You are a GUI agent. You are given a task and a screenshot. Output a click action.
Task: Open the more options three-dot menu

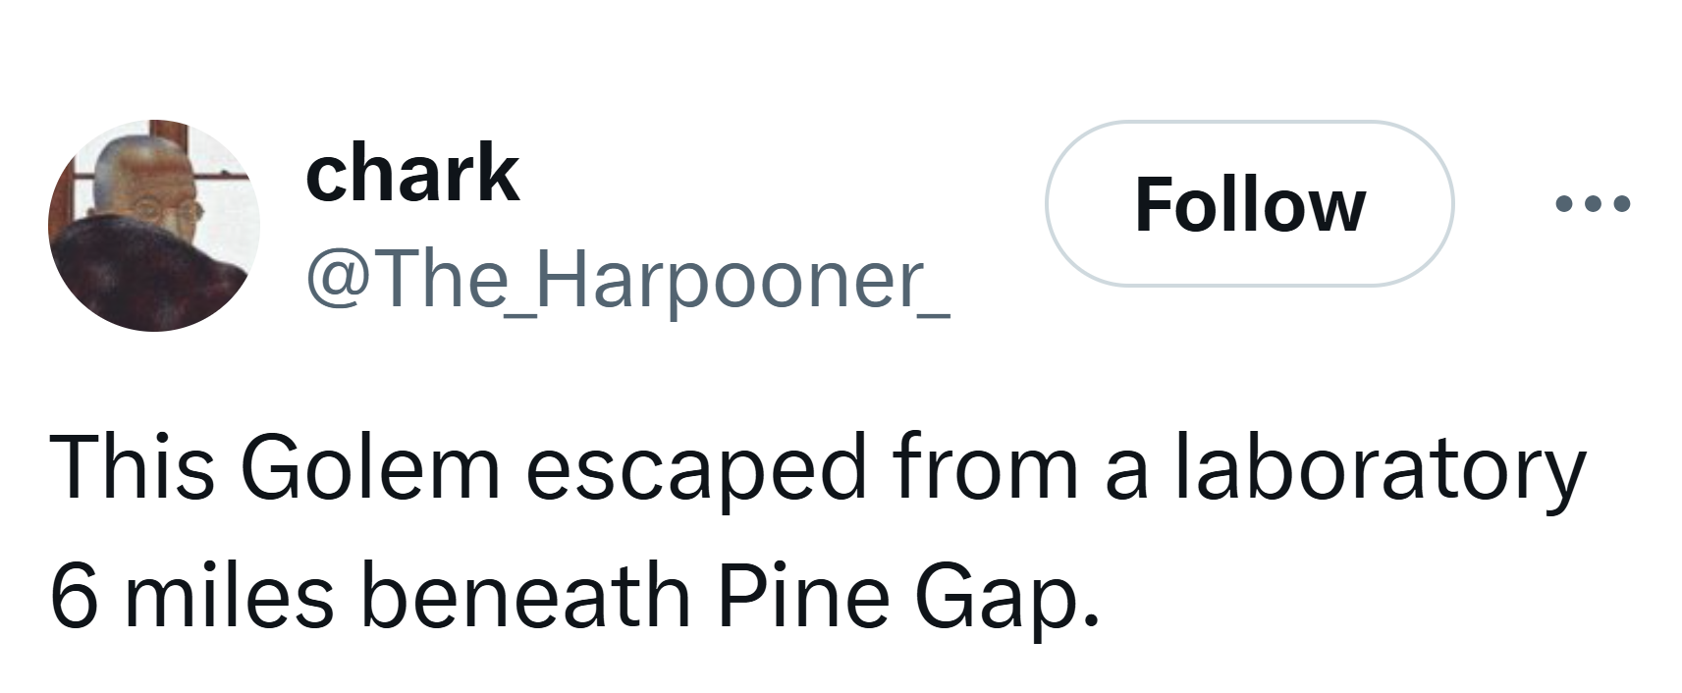pos(1593,204)
